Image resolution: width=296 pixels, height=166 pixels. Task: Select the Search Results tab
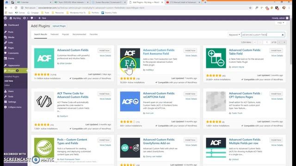[40, 35]
